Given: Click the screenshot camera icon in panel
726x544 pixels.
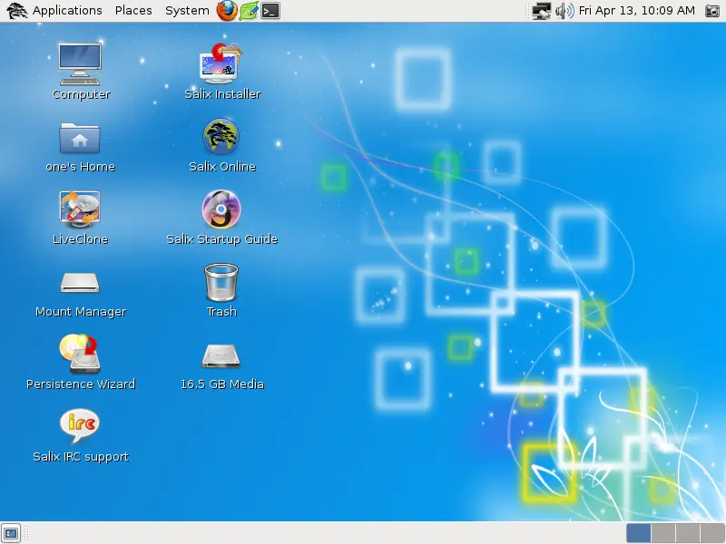Looking at the screenshot, I should pos(712,11).
